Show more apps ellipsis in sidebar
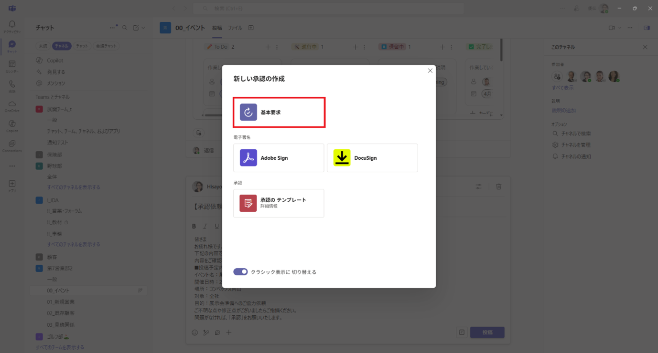Image resolution: width=658 pixels, height=353 pixels. point(12,166)
